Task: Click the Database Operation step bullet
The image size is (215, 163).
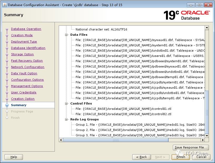Action: pyautogui.click(x=7, y=29)
